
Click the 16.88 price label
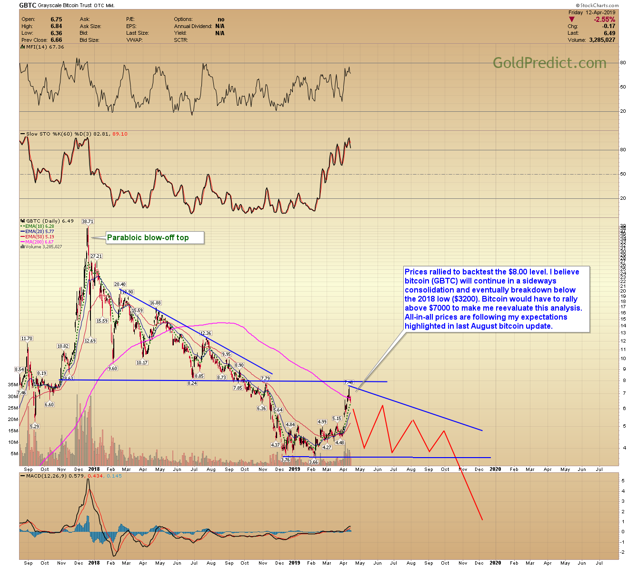pos(155,303)
